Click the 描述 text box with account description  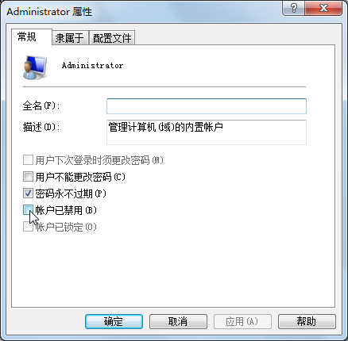(x=207, y=132)
